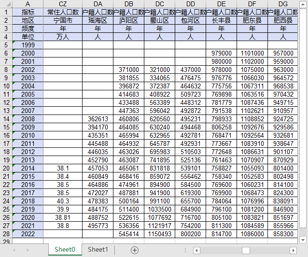The height and width of the screenshot is (257, 308).
Task: Click the year cell 1999
Action: click(28, 45)
